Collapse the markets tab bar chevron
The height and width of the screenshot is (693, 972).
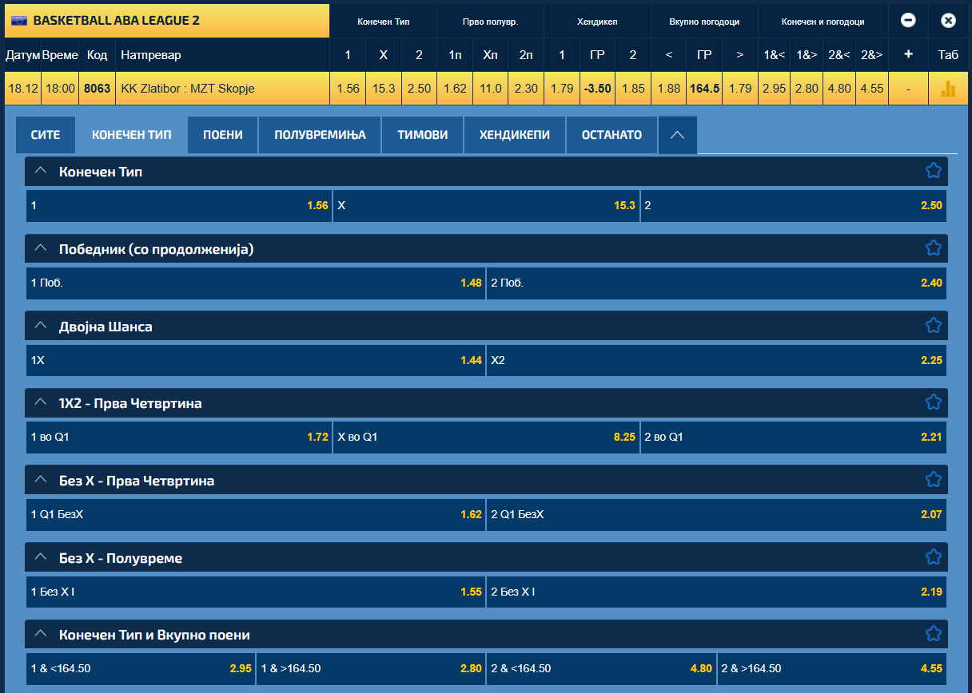tap(677, 135)
